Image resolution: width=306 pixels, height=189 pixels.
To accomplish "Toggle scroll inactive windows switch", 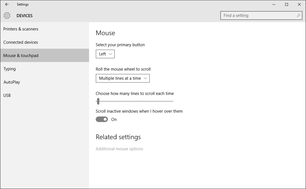I will (102, 119).
